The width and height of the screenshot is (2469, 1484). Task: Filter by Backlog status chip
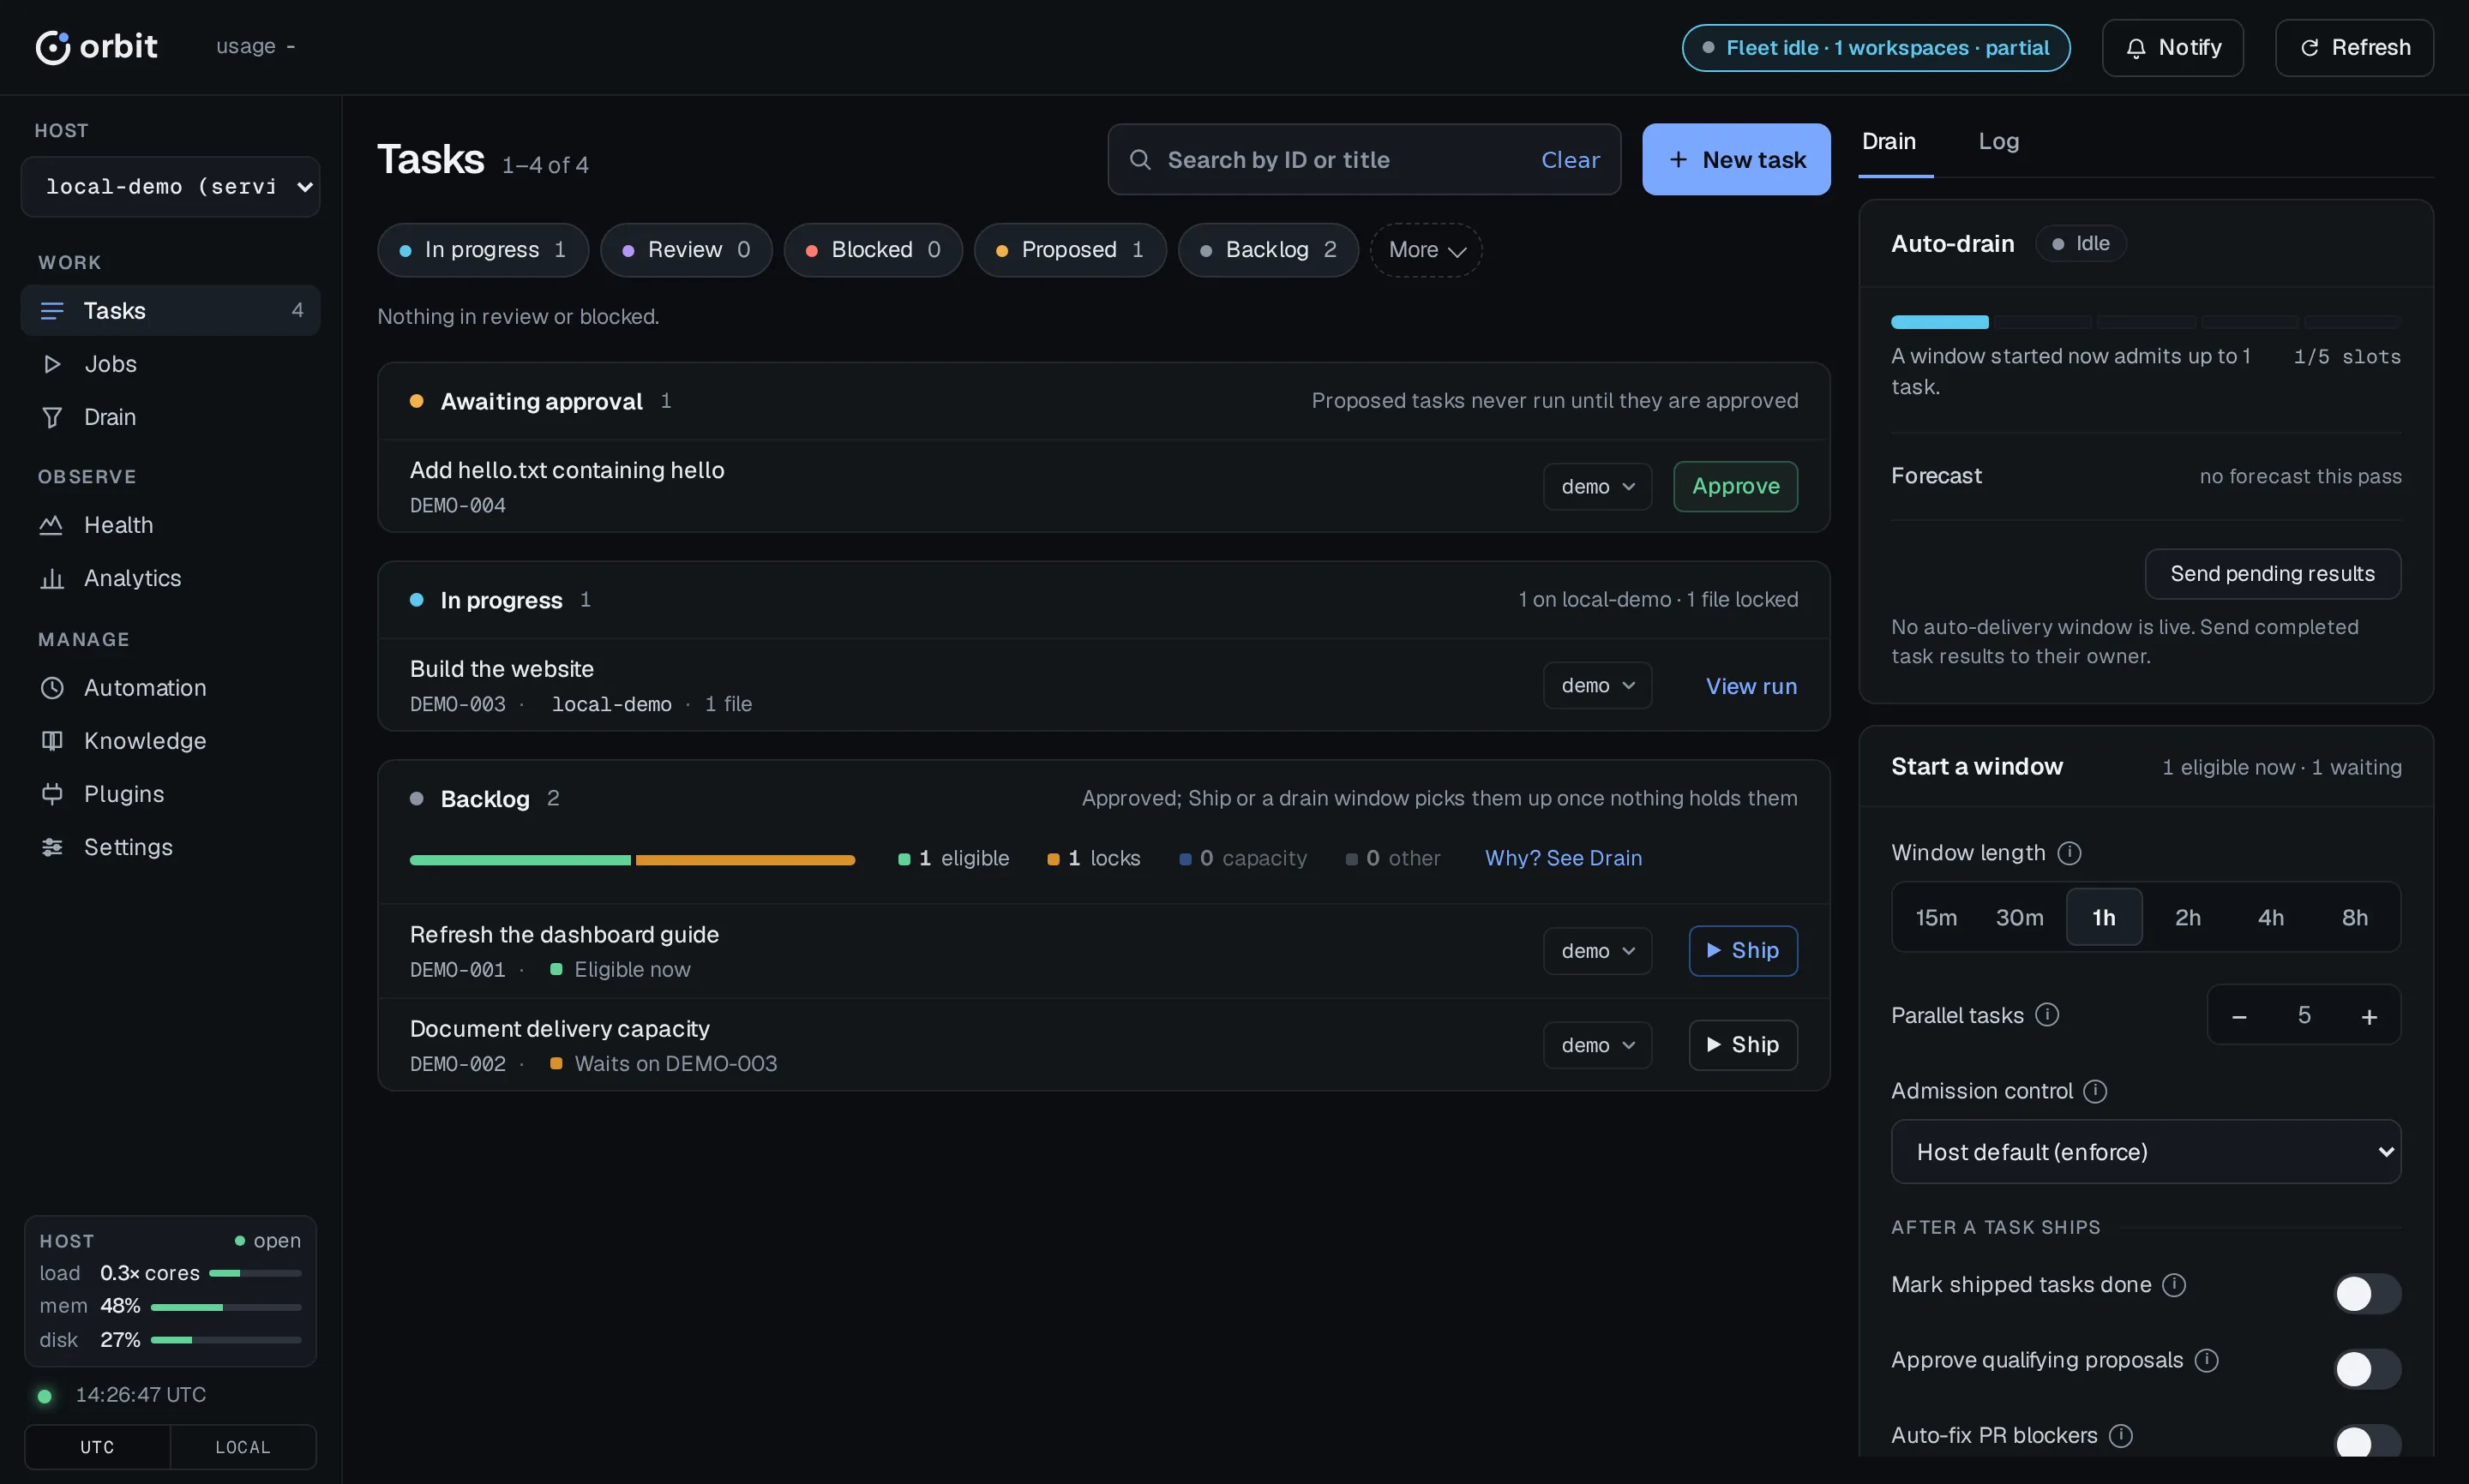[1269, 250]
